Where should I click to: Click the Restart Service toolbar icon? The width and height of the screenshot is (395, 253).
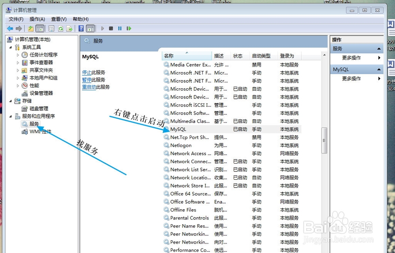coord(129,28)
